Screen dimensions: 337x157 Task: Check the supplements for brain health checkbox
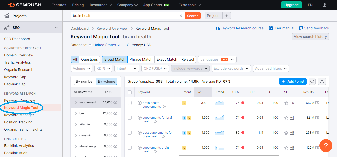coord(130,118)
